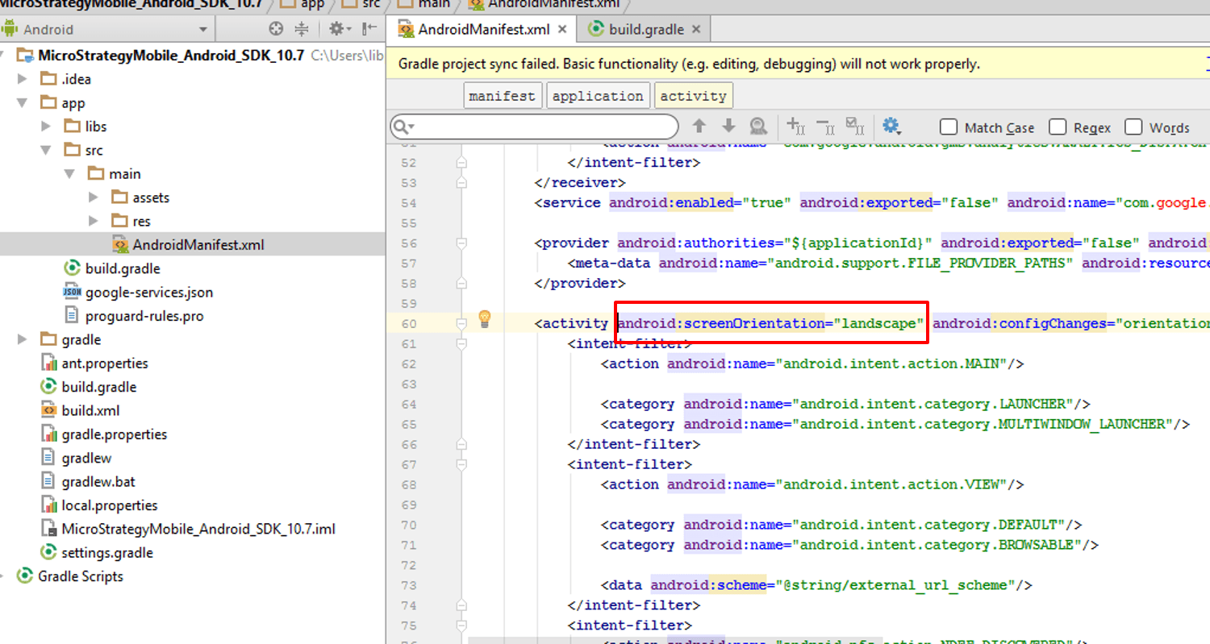Enable the Match Case checkbox
Image resolution: width=1210 pixels, height=644 pixels.
[x=949, y=127]
